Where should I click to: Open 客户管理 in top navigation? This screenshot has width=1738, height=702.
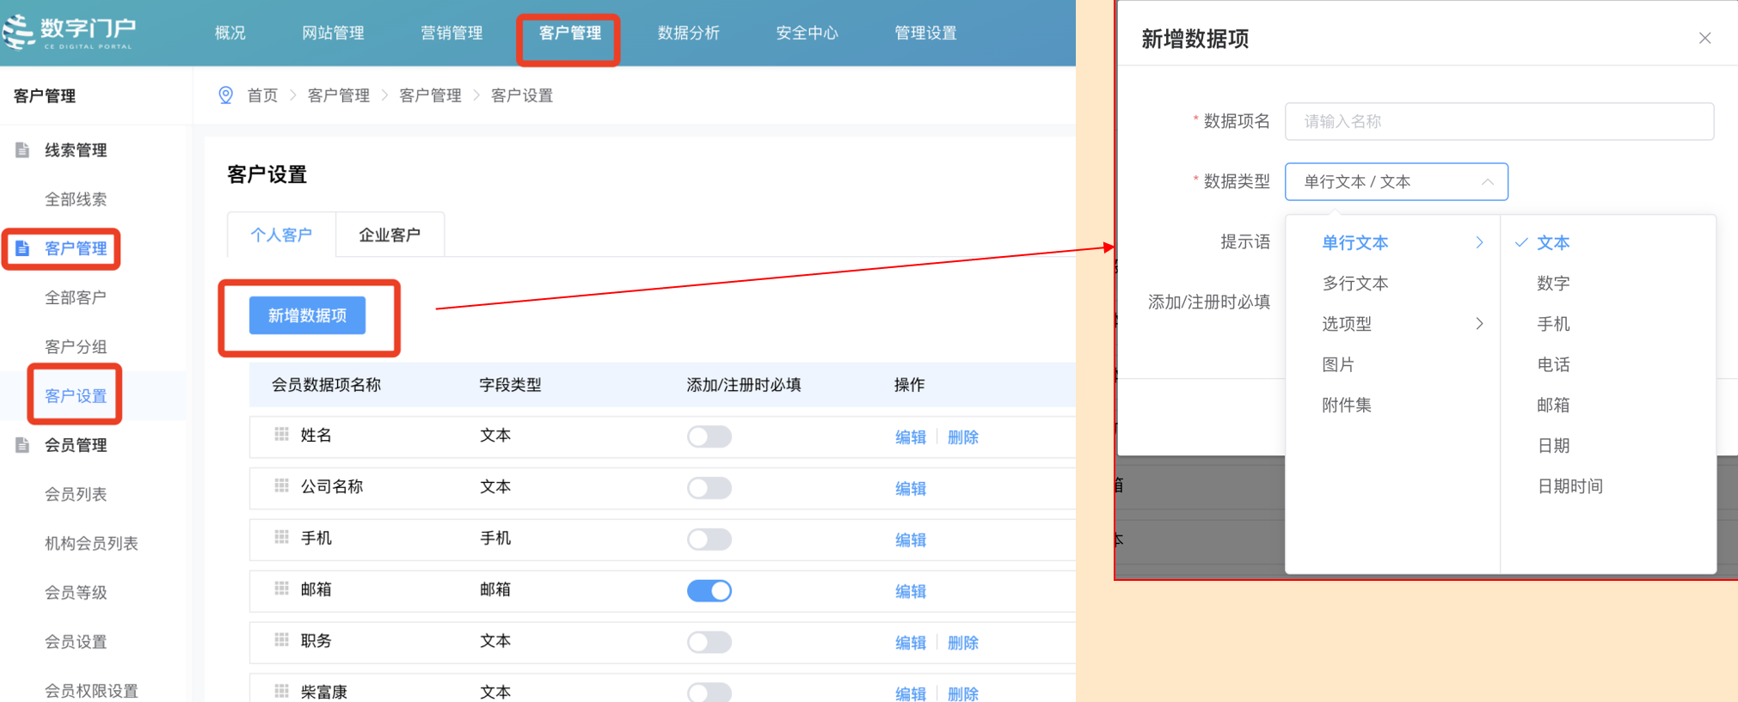pyautogui.click(x=569, y=33)
